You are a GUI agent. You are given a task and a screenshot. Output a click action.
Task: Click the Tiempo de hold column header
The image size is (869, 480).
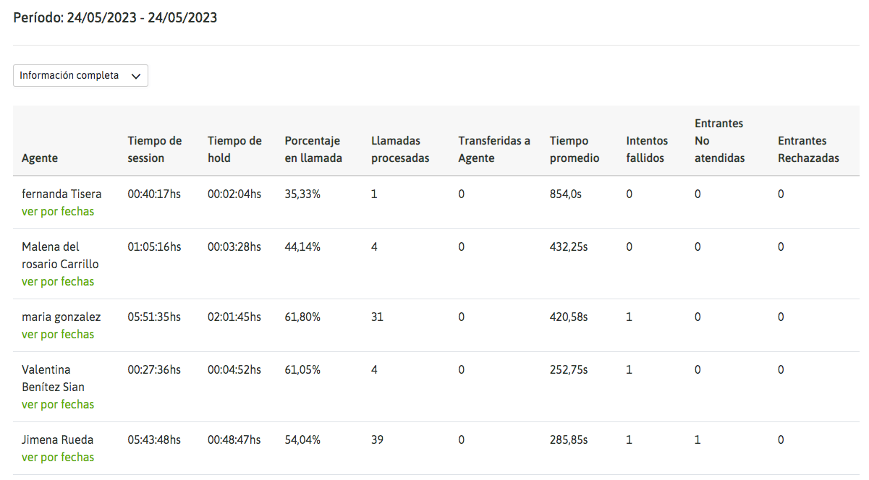pos(234,150)
